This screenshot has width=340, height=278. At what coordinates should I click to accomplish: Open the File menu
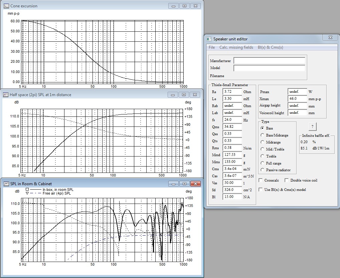click(212, 47)
